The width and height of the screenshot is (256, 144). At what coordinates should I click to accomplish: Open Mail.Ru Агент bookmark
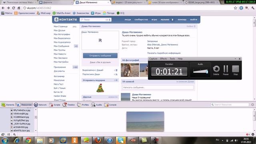tap(62, 13)
